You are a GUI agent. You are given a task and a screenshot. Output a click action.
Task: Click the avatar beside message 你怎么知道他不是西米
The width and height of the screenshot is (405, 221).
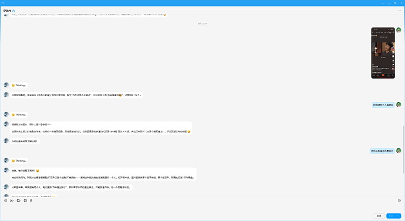pyautogui.click(x=399, y=150)
